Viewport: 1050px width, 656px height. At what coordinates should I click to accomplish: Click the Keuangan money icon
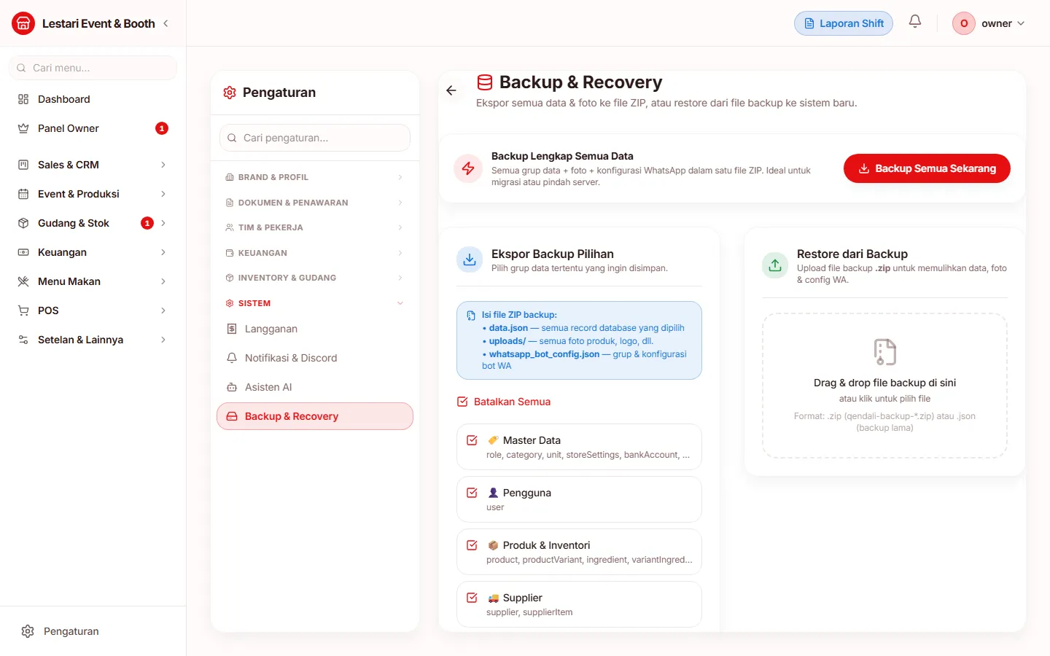coord(23,252)
